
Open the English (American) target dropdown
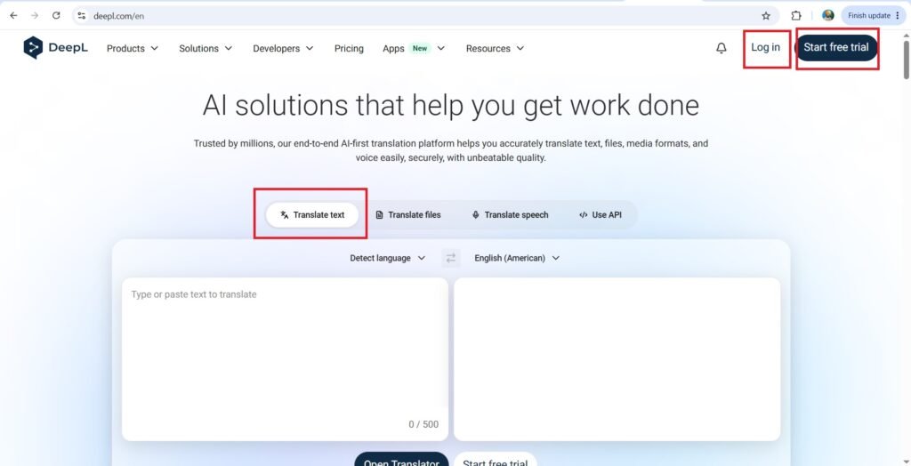point(517,258)
